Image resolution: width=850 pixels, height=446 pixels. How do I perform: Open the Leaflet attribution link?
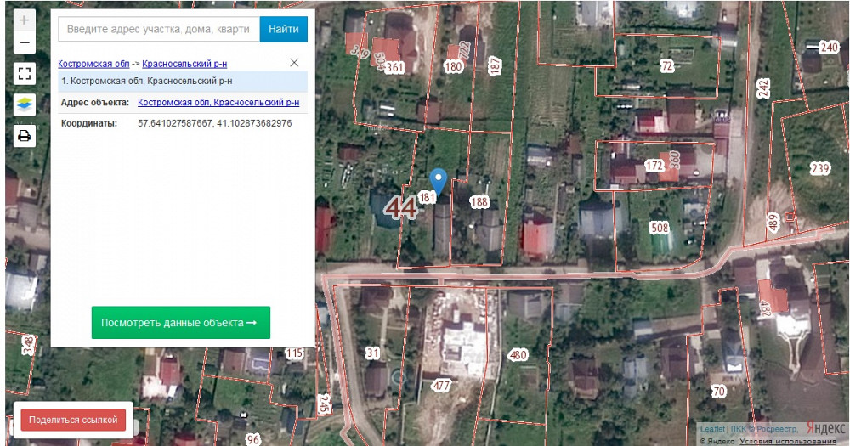[x=711, y=430]
